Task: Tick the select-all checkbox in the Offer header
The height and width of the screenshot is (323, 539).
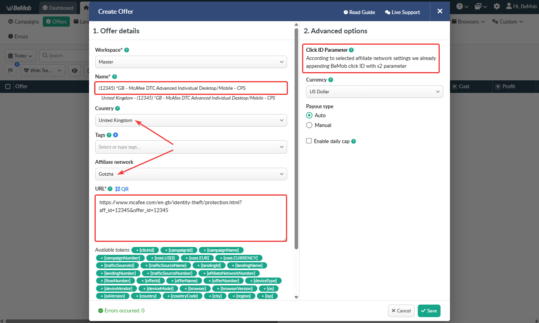Action: tap(8, 86)
